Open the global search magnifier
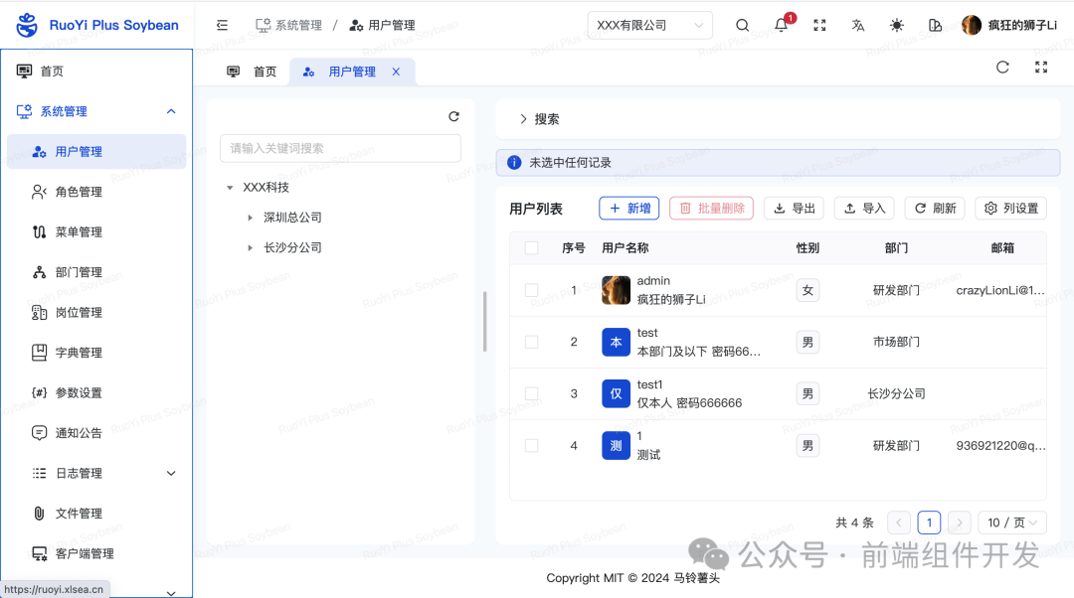Screen dimensions: 1074x598 click(742, 25)
